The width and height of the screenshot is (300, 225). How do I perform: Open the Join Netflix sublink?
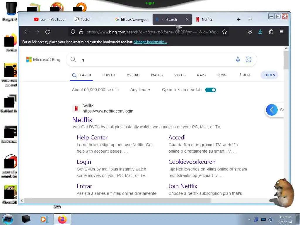[183, 186]
